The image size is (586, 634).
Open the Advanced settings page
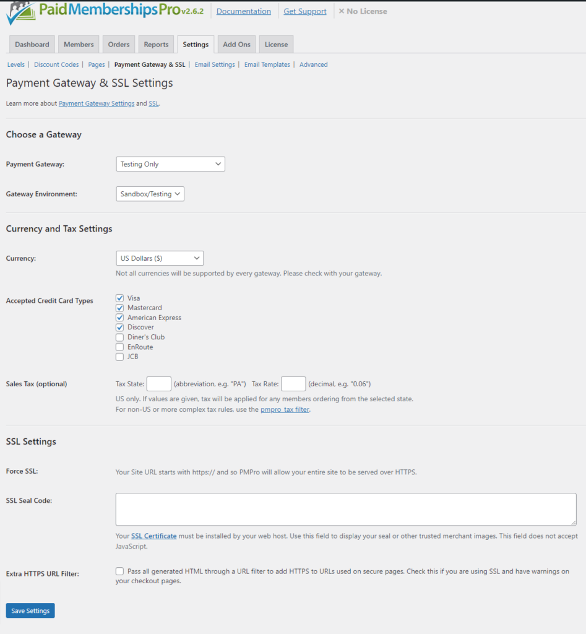pyautogui.click(x=313, y=64)
